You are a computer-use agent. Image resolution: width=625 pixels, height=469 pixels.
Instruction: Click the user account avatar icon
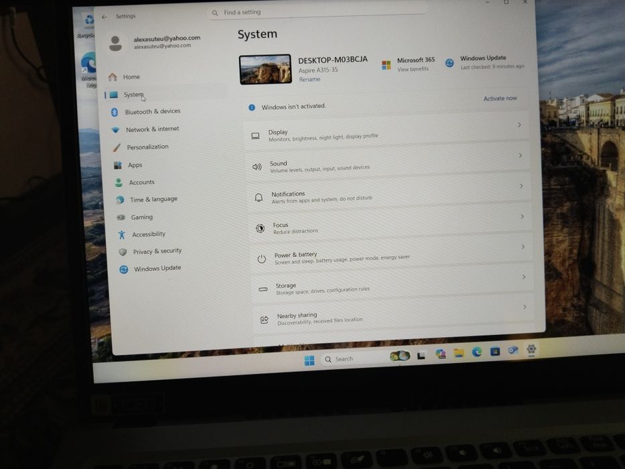[116, 43]
